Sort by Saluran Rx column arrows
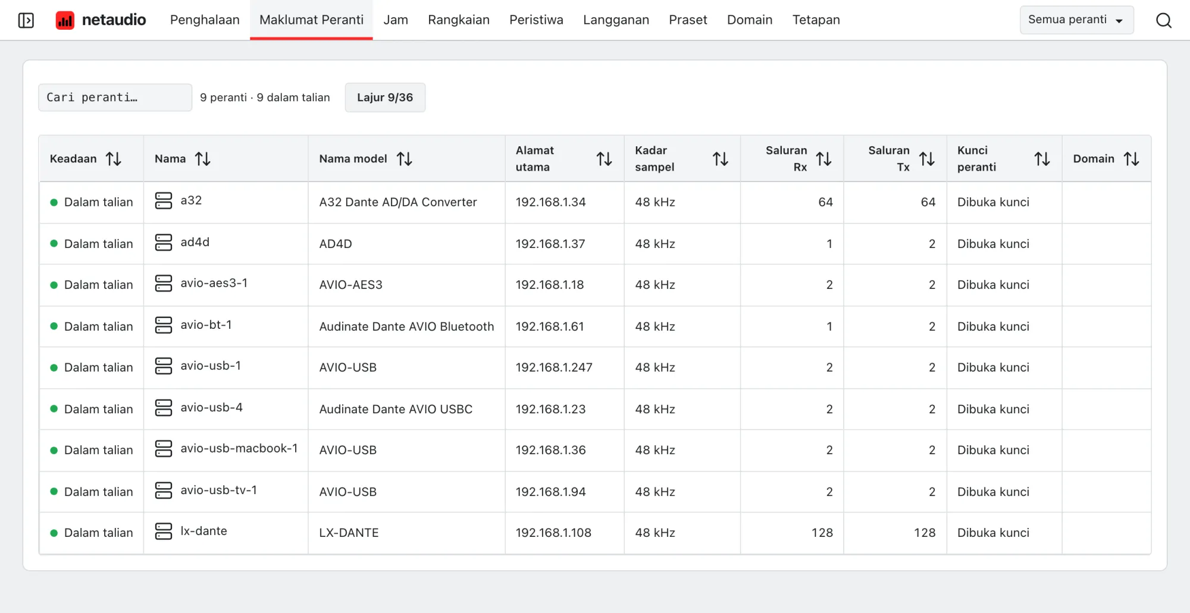This screenshot has width=1190, height=613. pos(824,159)
